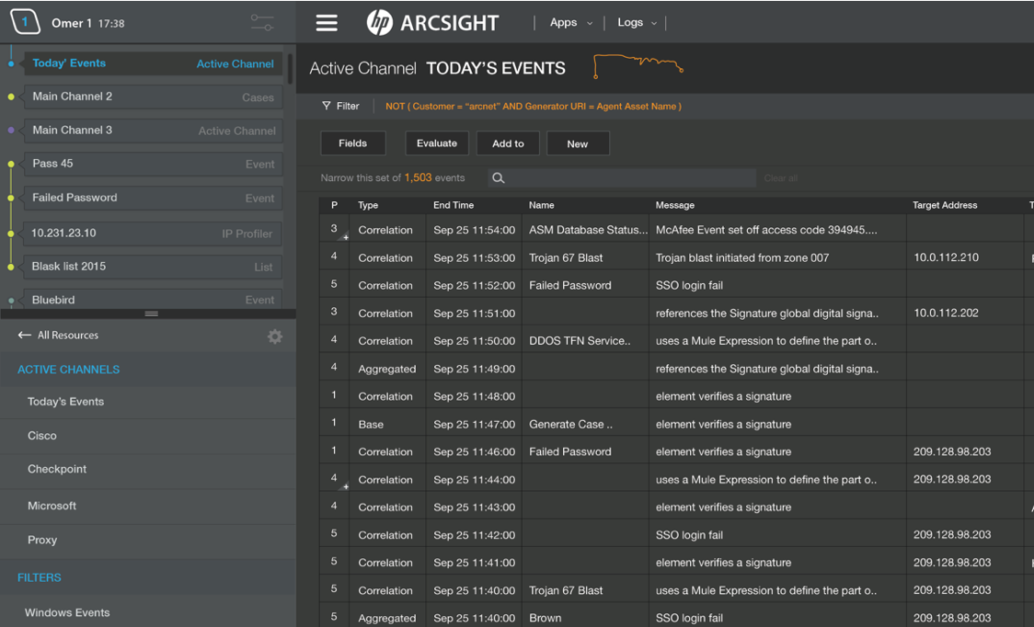Click target address 10.0.112.210
1034x627 pixels.
946,257
